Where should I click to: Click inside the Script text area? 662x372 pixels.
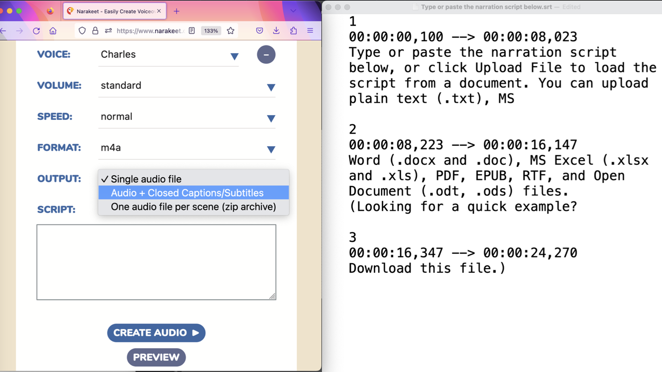click(x=156, y=262)
